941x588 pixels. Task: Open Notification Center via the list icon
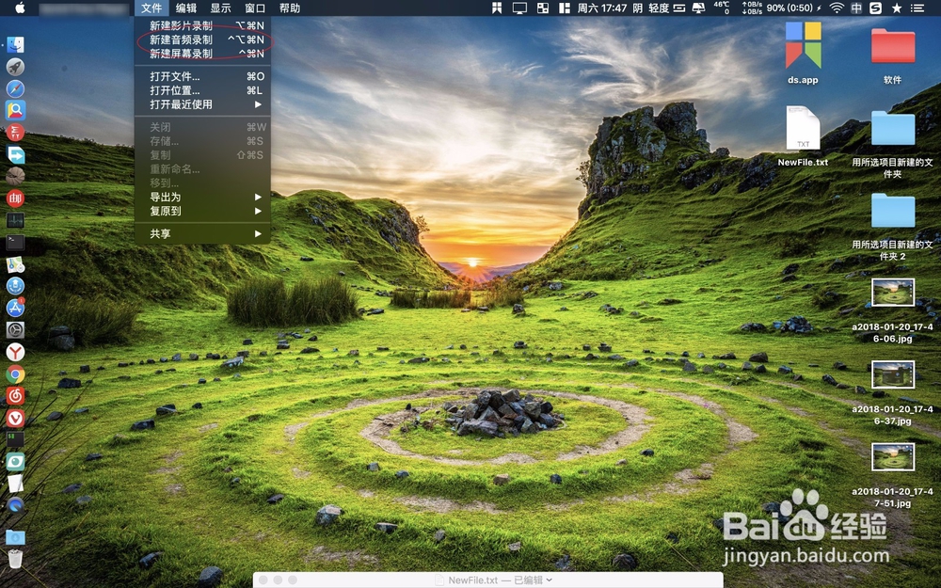coord(918,9)
